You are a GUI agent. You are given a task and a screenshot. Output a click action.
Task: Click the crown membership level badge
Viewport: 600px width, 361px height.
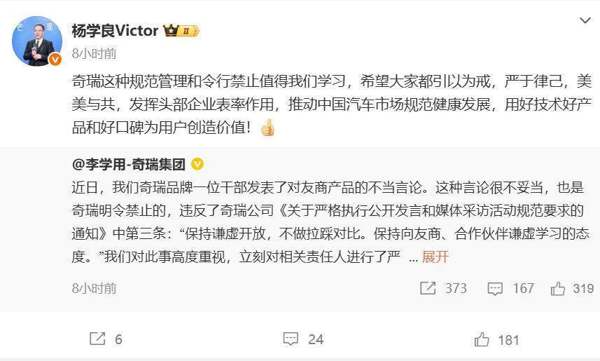coord(181,30)
